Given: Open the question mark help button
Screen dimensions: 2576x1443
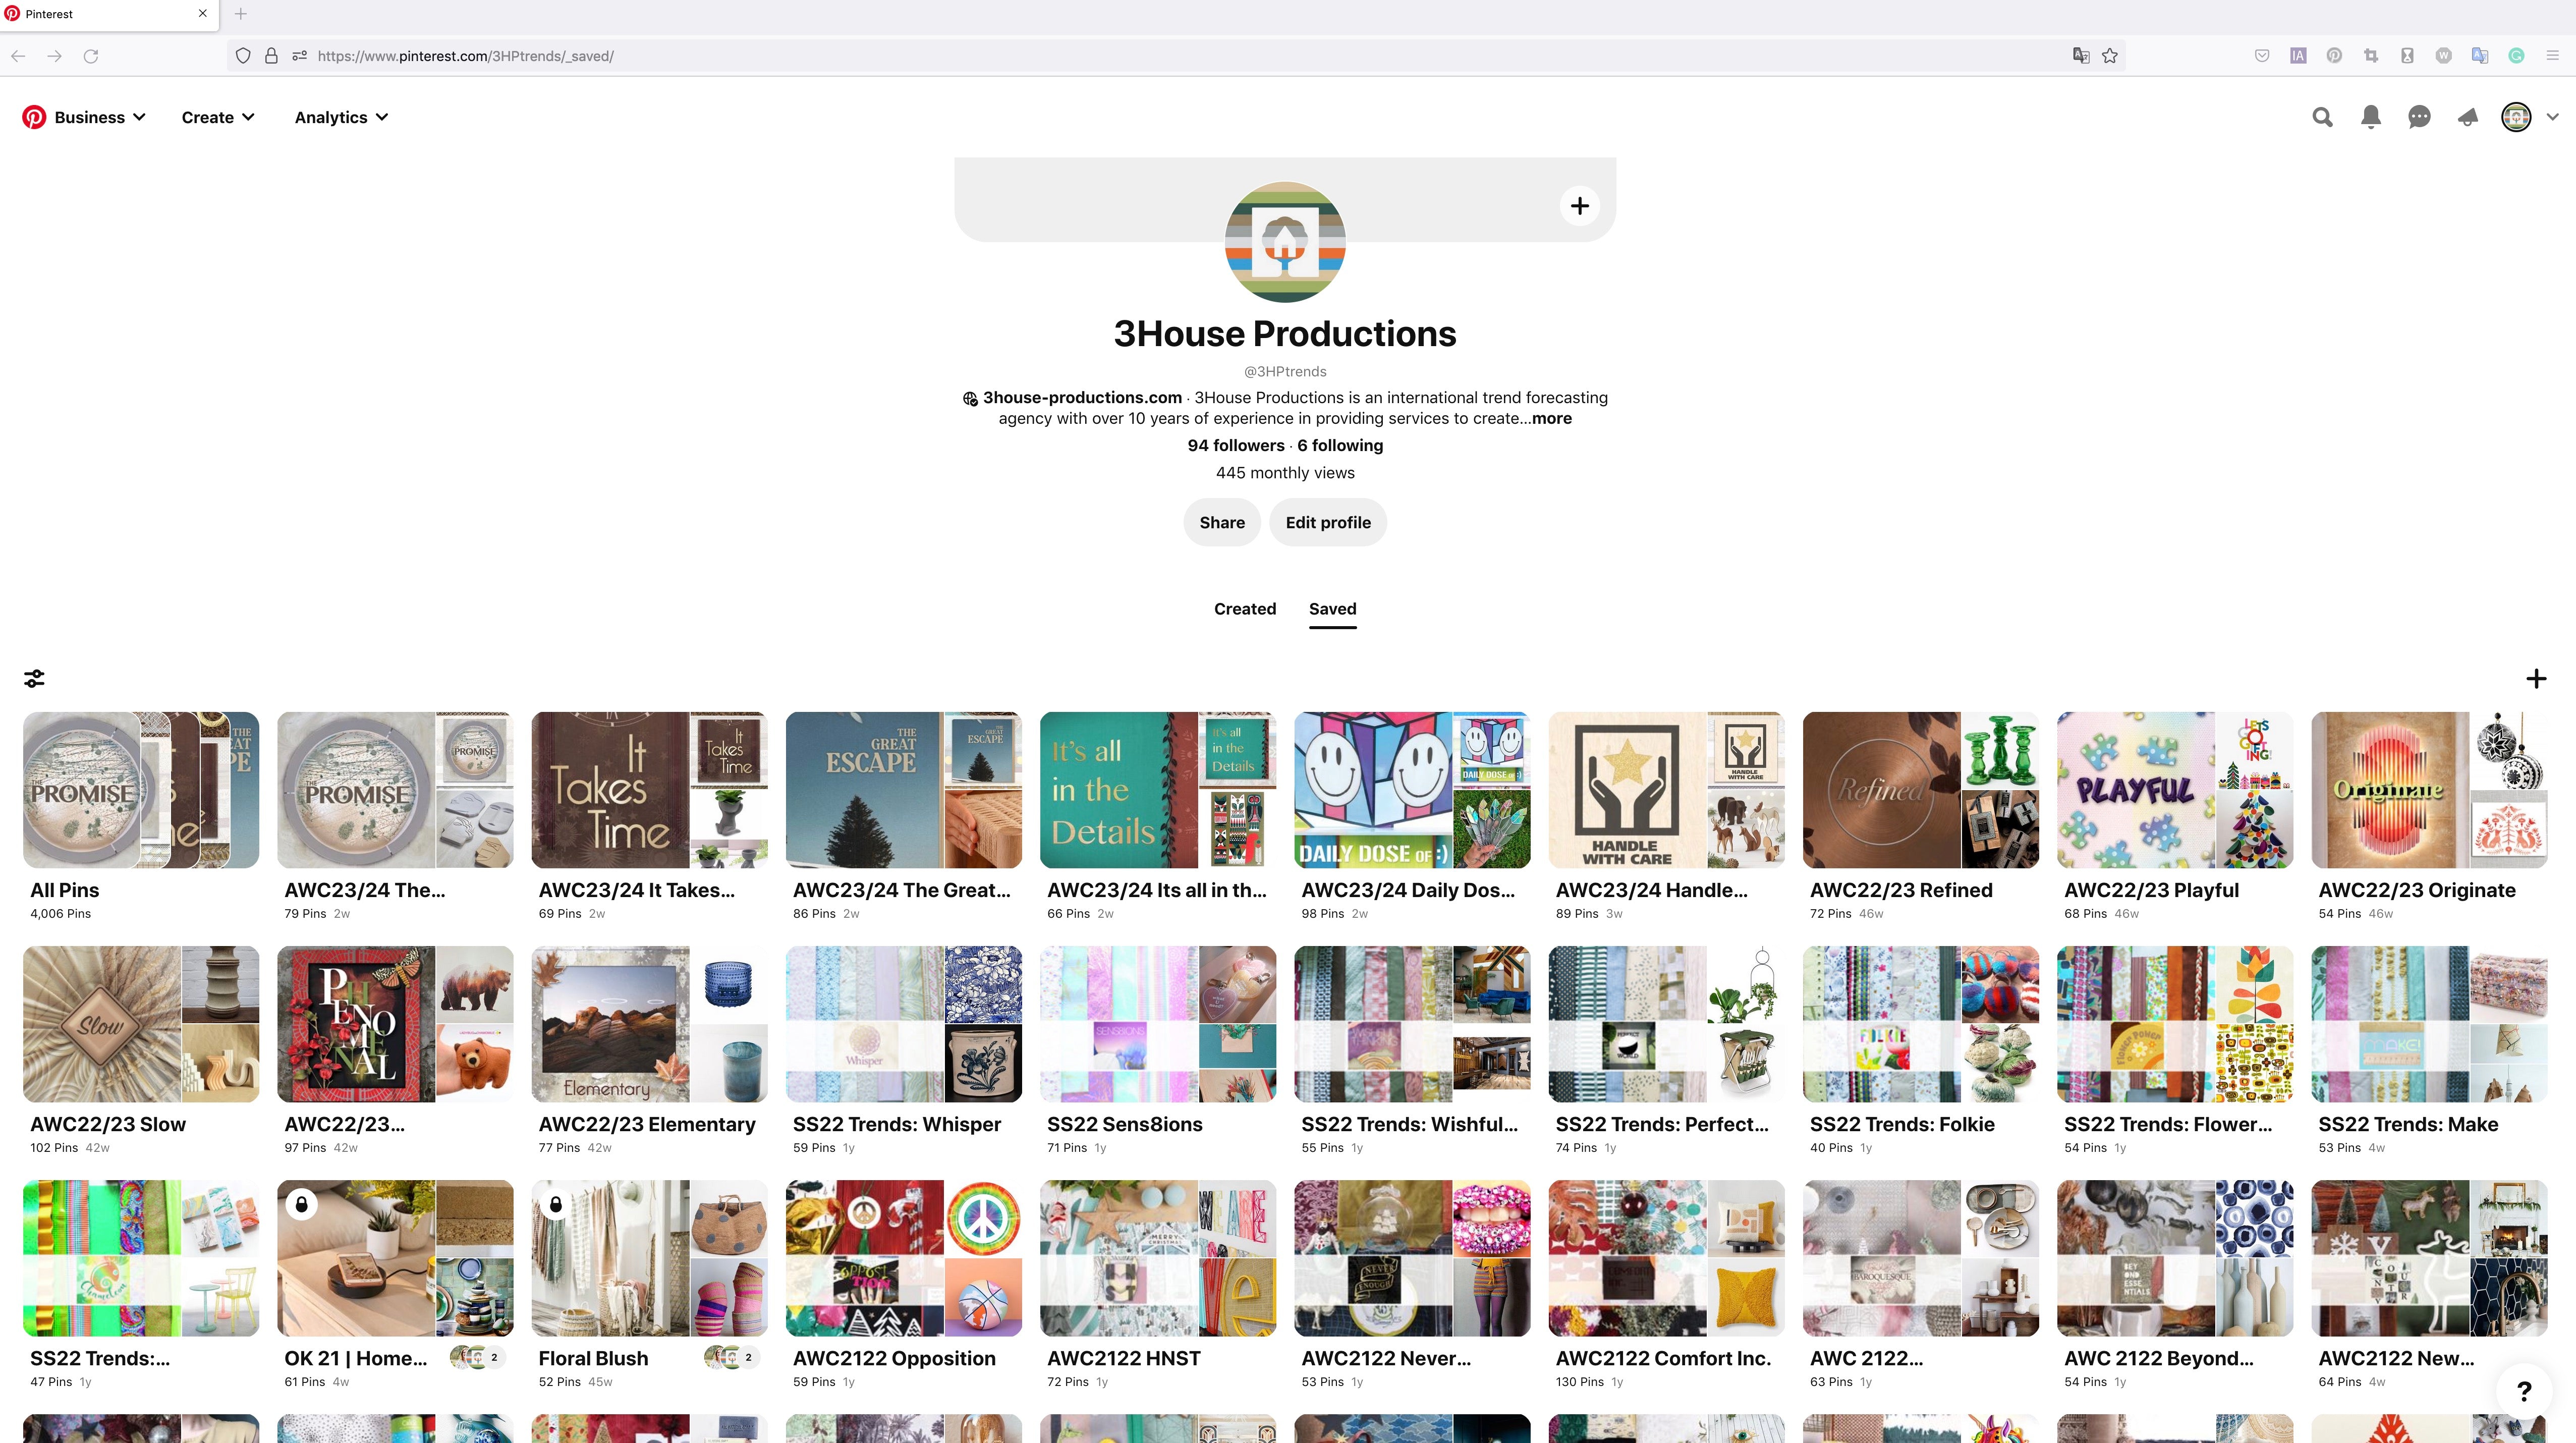Looking at the screenshot, I should (x=2524, y=1391).
